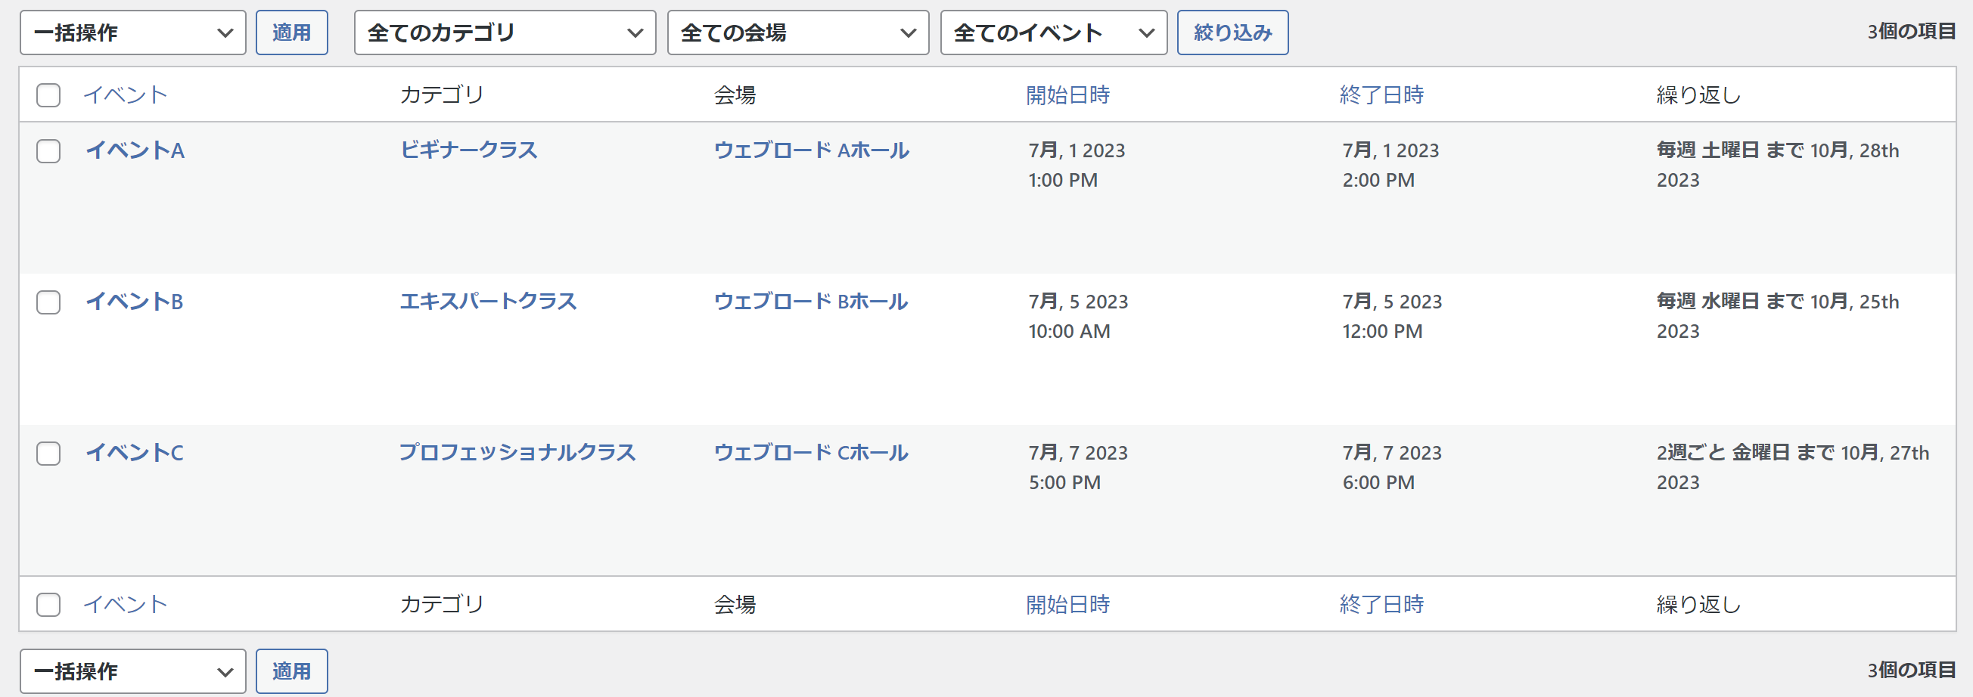Sort by 終了日時 header column
This screenshot has height=697, width=1973.
coord(1381,94)
